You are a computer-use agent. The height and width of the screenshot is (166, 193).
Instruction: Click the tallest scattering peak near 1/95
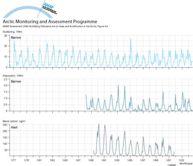pos(131,39)
